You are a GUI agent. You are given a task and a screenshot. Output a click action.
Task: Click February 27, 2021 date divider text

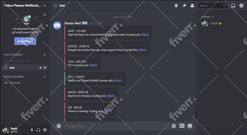[122, 17]
